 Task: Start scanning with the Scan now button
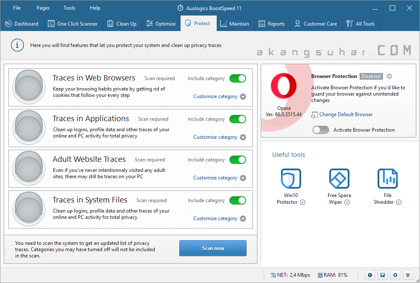(213, 248)
